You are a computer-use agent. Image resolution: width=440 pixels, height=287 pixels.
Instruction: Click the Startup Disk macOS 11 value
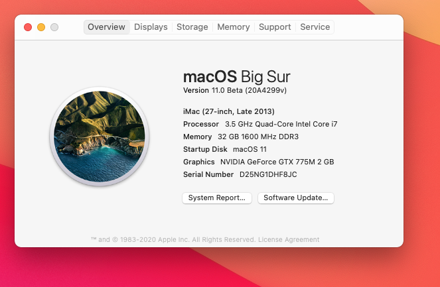pos(250,149)
